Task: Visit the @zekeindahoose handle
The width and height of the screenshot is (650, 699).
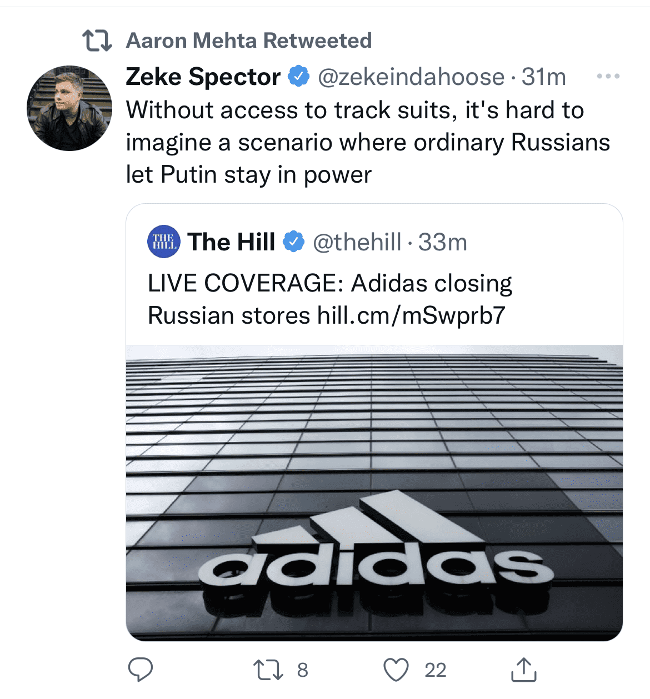Action: 411,77
